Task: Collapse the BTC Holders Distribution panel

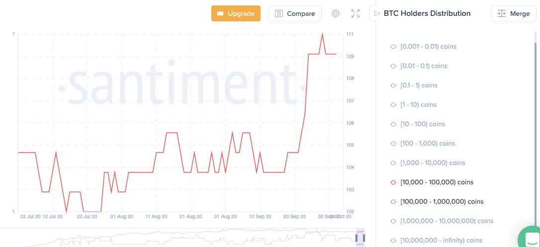Action: tap(376, 13)
